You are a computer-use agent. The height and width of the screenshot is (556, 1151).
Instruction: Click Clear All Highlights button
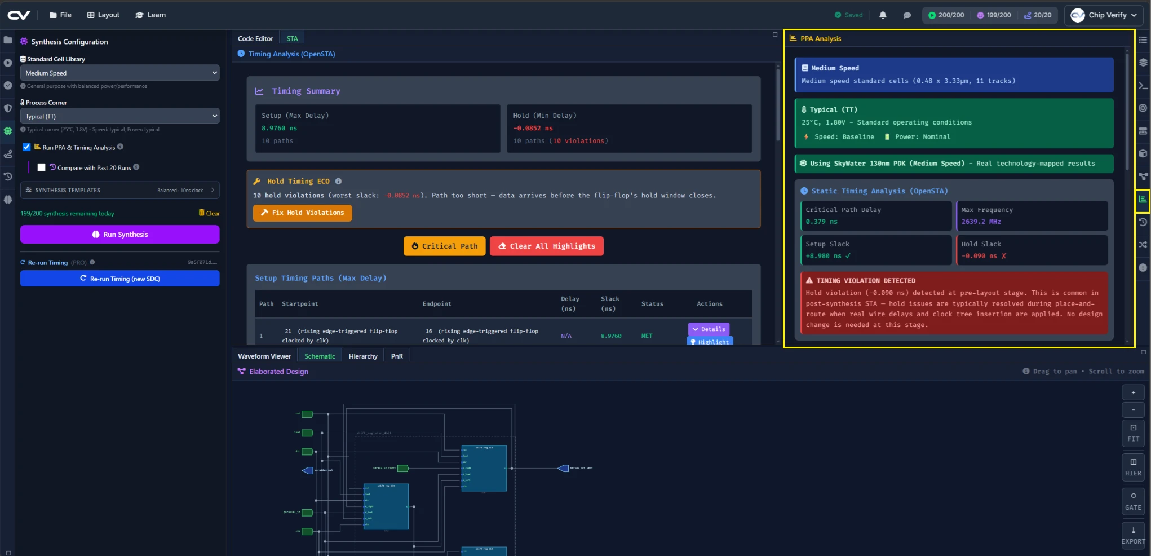coord(547,246)
